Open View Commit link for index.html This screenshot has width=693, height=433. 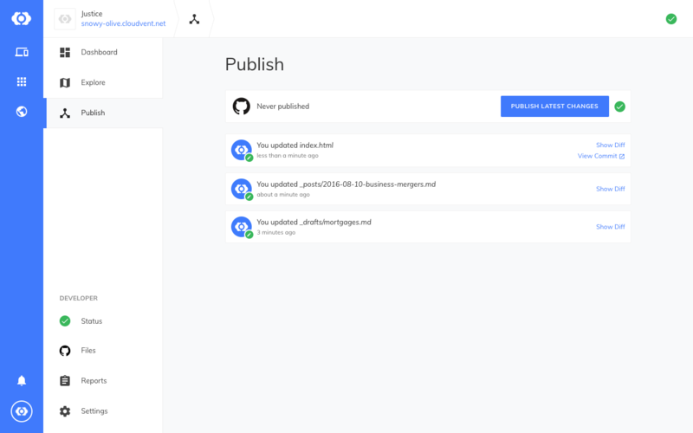[600, 156]
